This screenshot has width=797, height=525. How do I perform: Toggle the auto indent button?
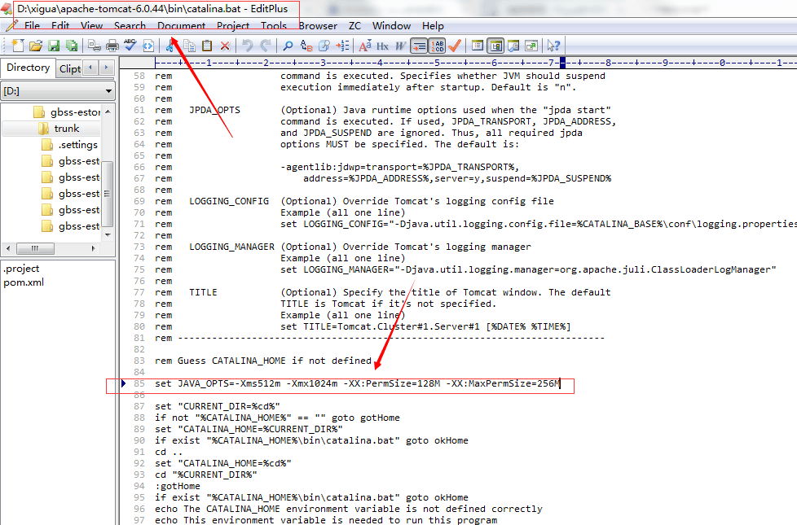click(x=419, y=46)
